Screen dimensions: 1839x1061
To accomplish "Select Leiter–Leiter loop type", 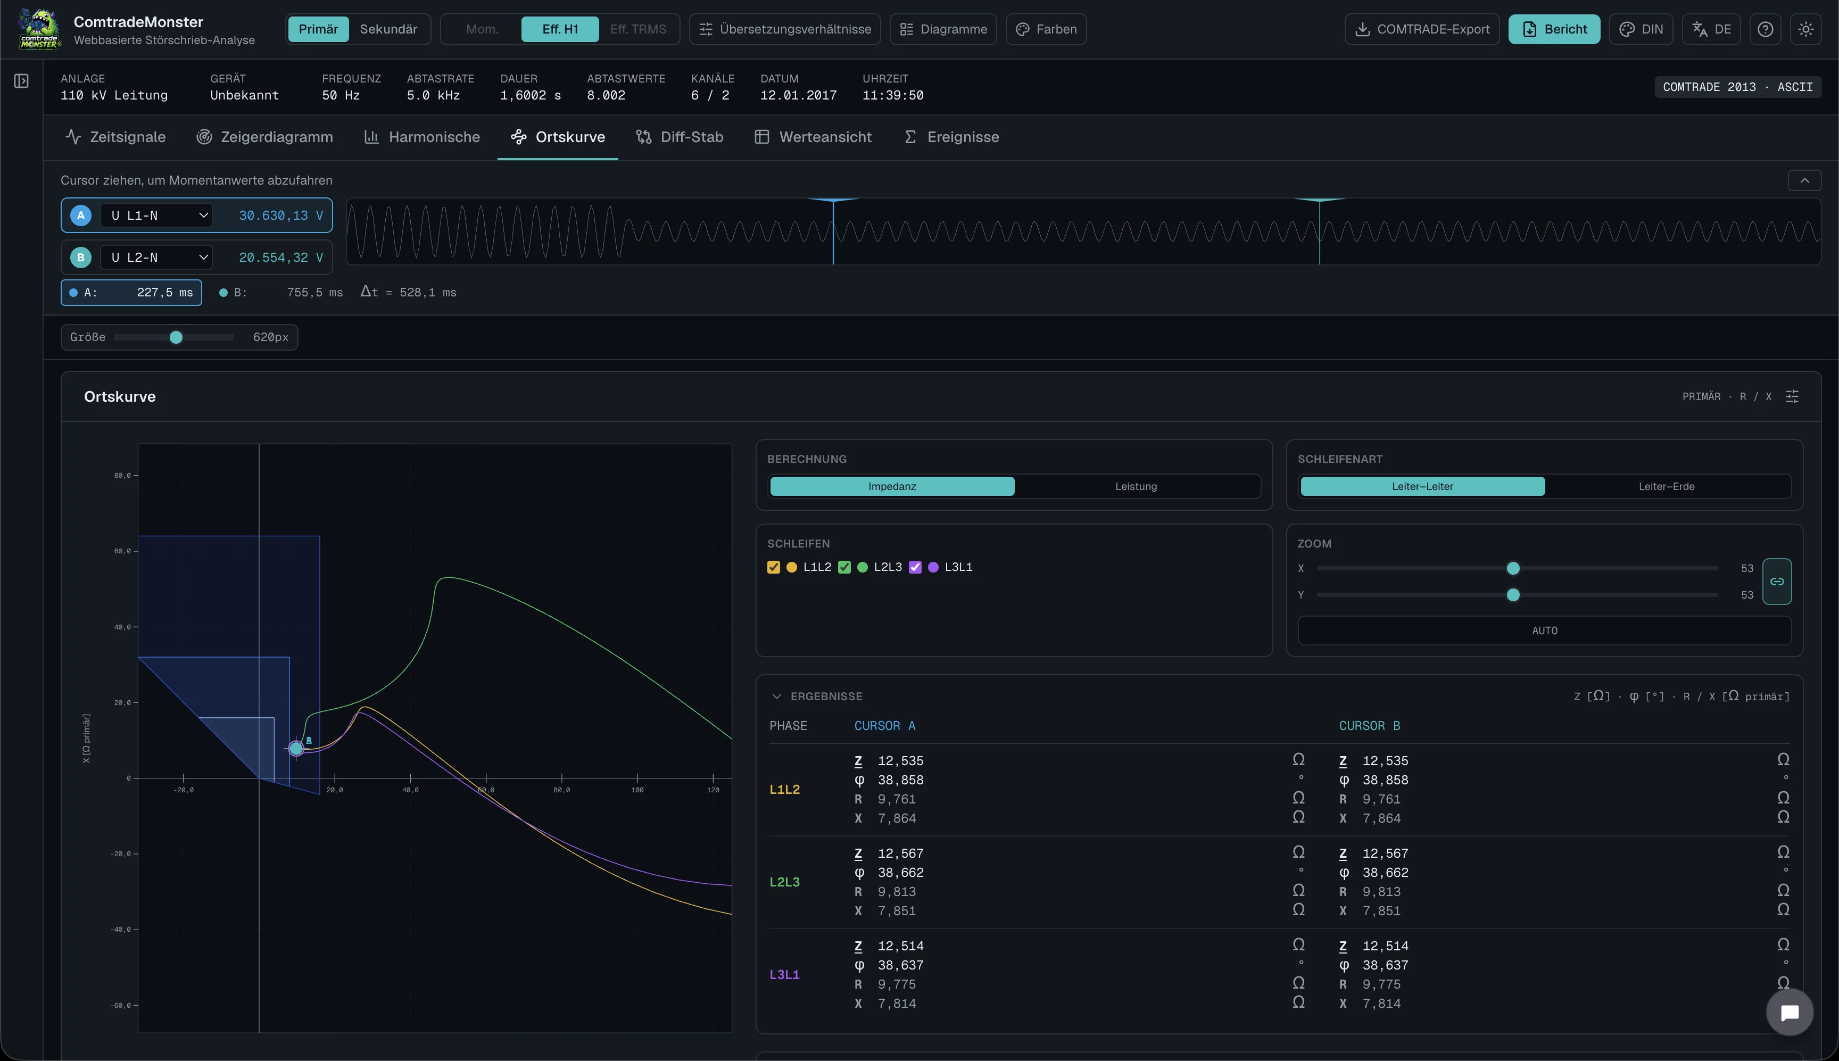I will (x=1422, y=486).
